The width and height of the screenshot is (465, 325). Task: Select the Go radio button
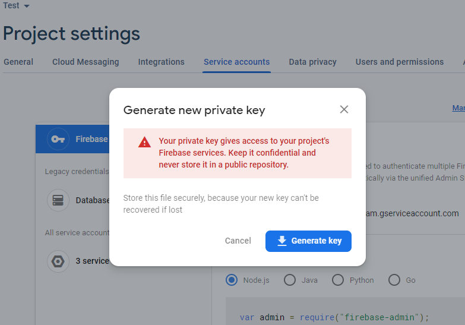[394, 280]
